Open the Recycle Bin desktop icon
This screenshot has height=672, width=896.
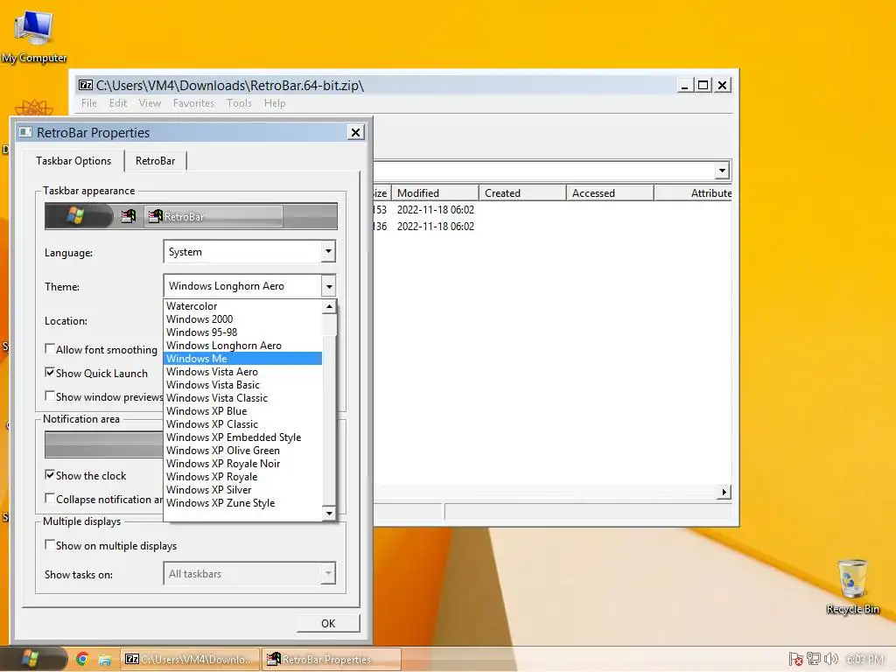(852, 586)
